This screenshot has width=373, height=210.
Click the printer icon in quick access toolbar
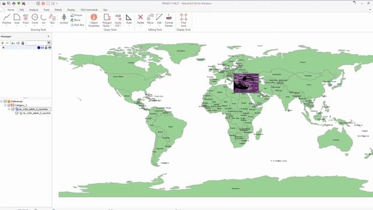pos(14,3)
